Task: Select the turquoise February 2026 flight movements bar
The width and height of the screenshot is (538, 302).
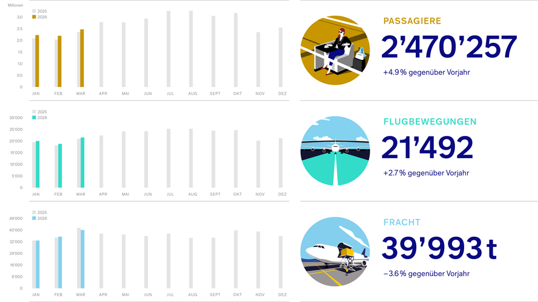Action: click(x=59, y=165)
